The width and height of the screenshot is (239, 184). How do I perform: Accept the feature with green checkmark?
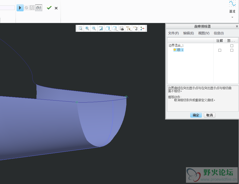coord(49,8)
